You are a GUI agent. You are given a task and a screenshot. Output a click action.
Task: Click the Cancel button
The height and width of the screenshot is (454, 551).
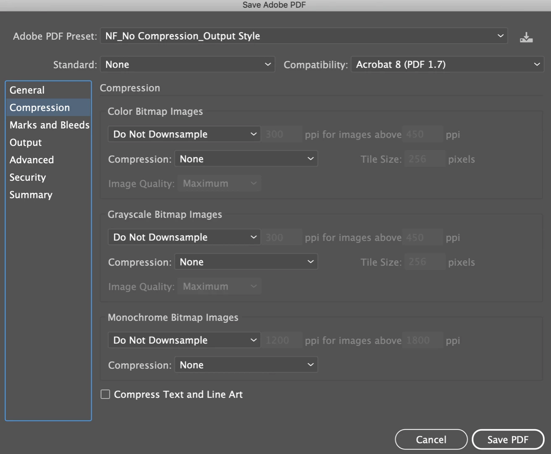click(431, 440)
